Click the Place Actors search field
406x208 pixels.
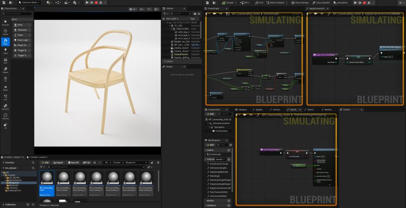point(17,13)
